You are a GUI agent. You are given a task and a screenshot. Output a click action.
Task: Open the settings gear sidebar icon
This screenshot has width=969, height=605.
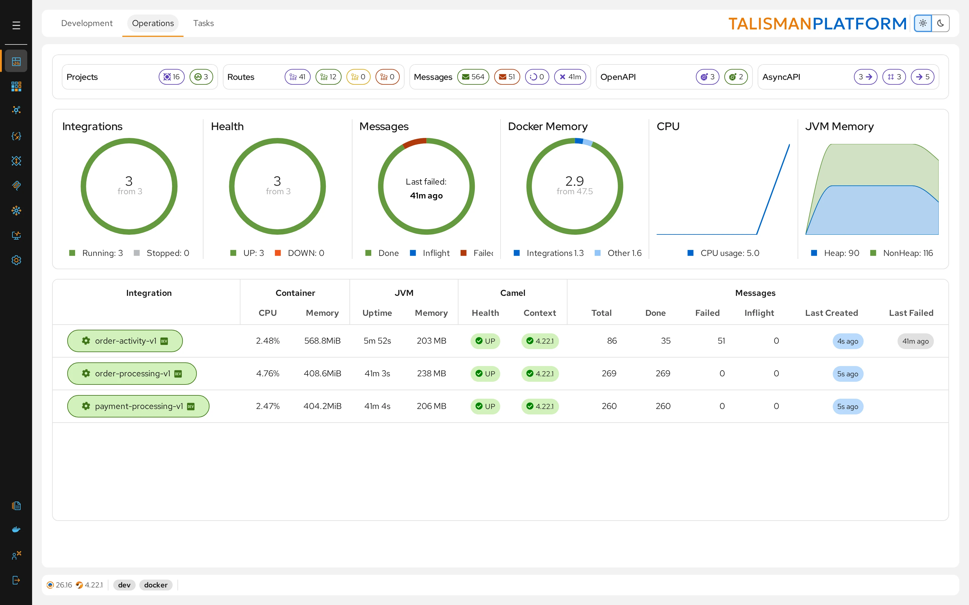point(16,260)
